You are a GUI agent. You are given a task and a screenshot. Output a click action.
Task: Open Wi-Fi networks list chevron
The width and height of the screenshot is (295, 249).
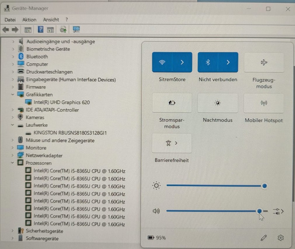182,62
